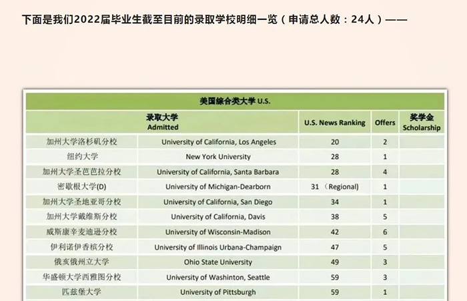467x301 pixels.
Task: Click the 31 (Regional) ranking cell
Action: (x=334, y=187)
